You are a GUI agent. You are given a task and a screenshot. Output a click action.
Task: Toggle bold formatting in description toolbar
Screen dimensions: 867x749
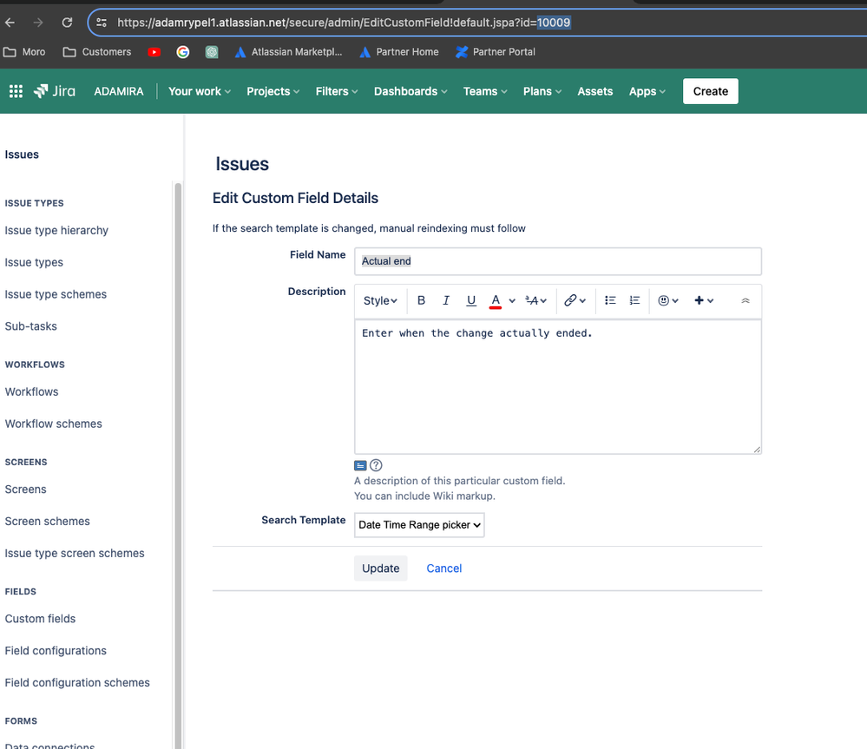pyautogui.click(x=421, y=300)
